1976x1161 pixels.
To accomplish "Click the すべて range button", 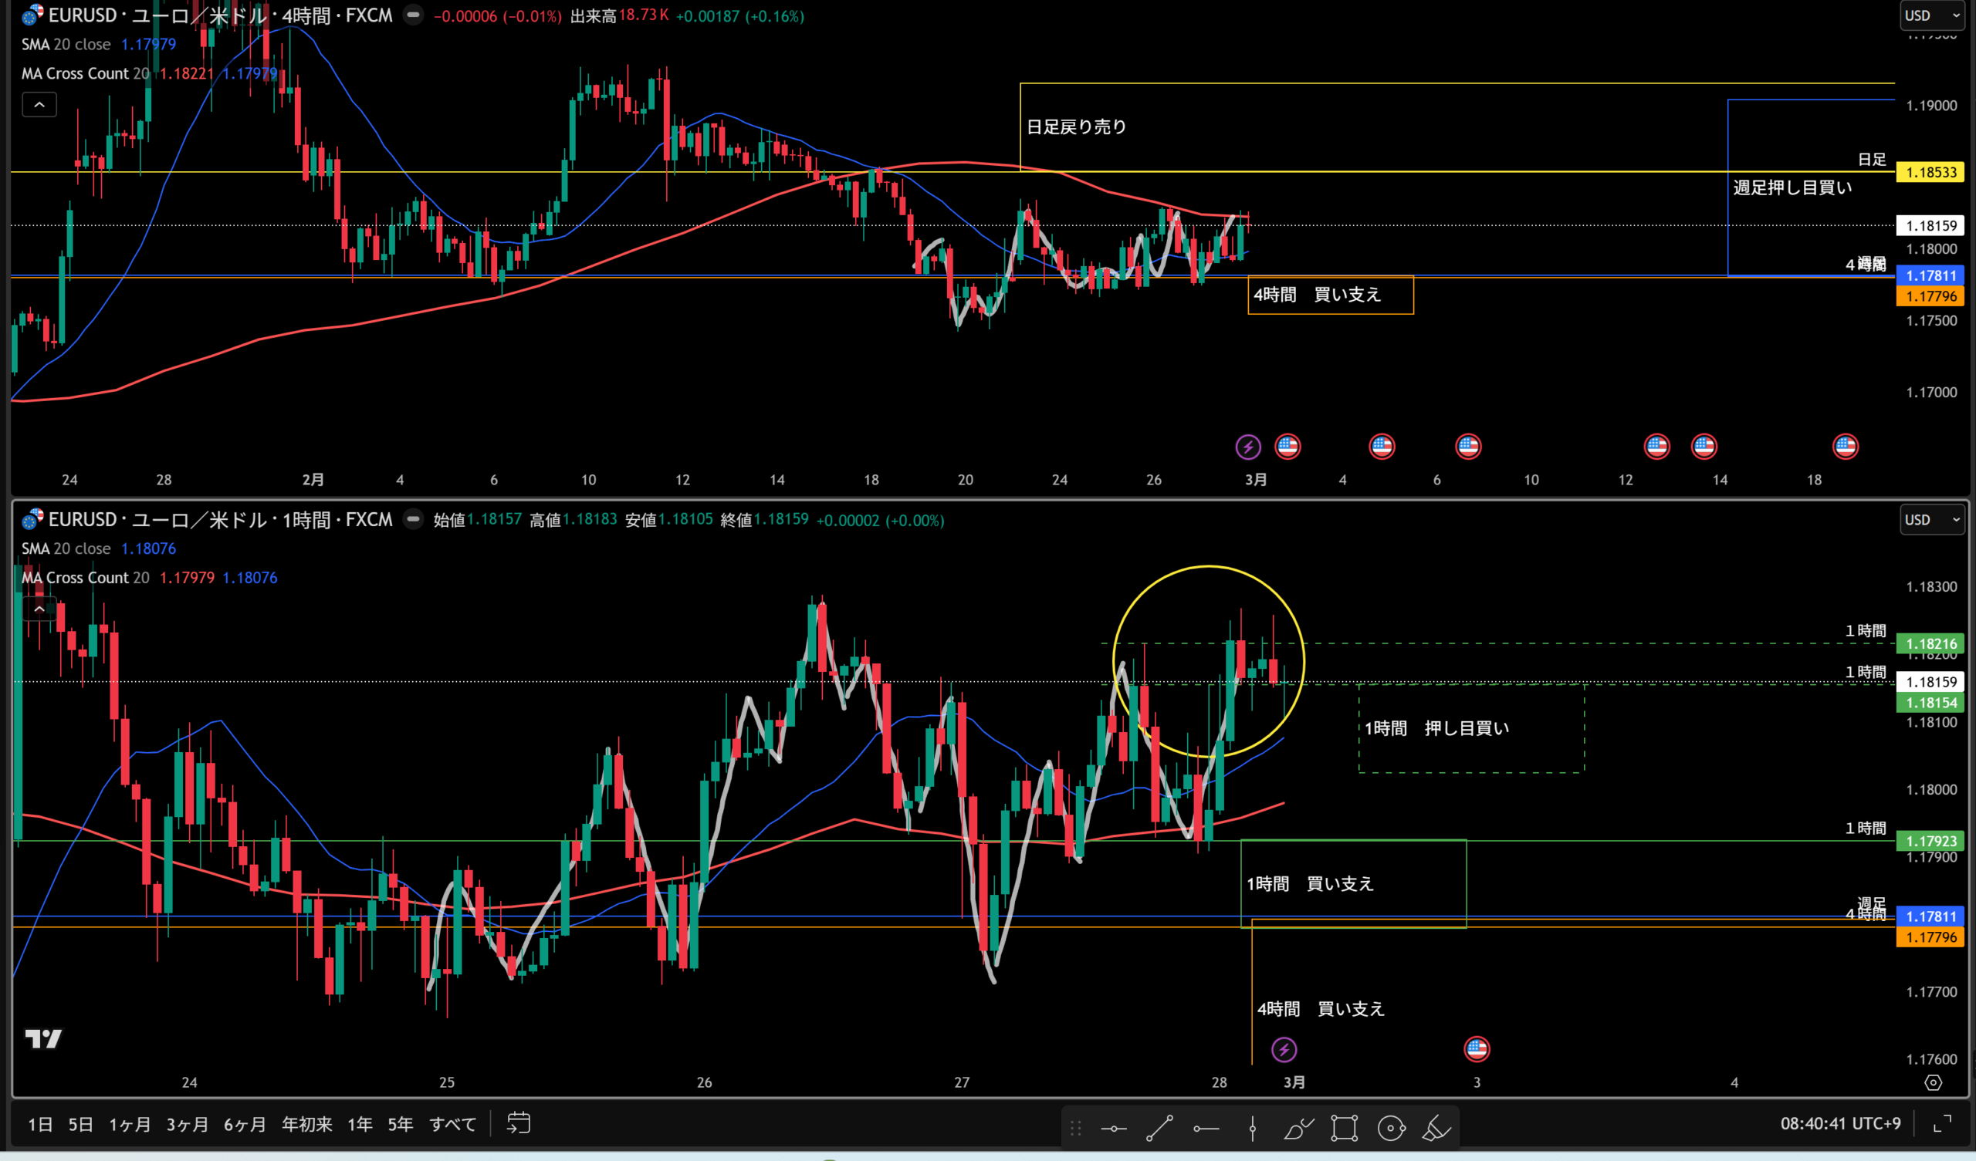I will pos(452,1124).
